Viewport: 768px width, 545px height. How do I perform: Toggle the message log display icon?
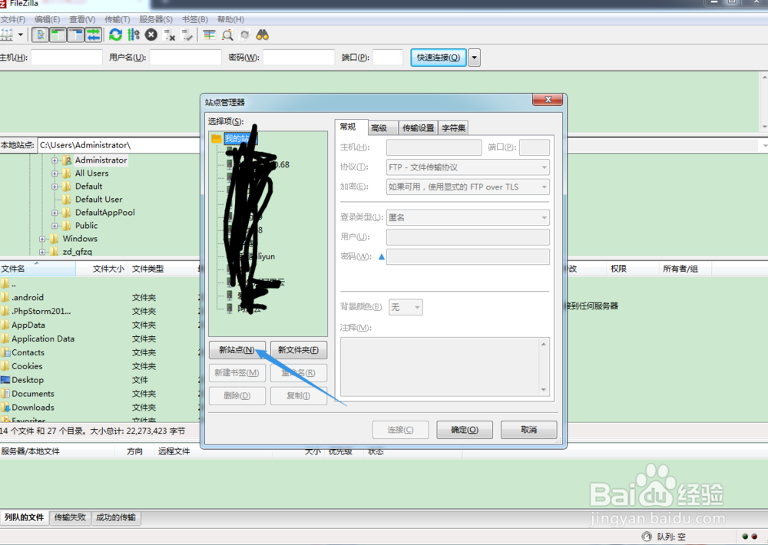tap(41, 35)
